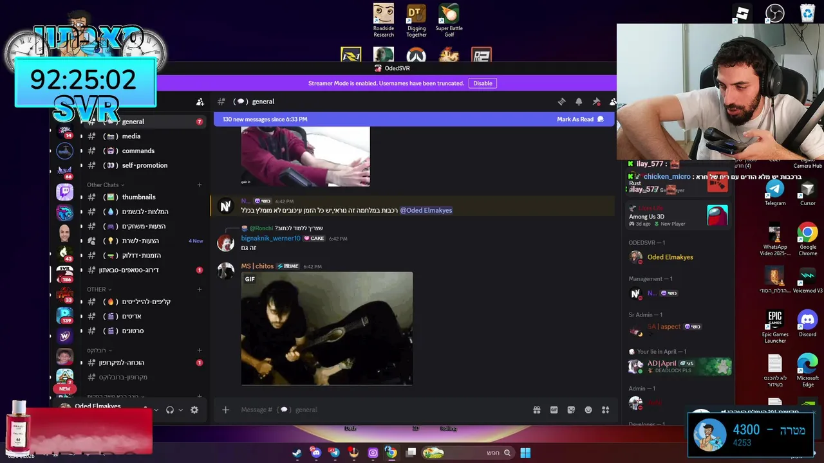Open Roadside Research desktop shortcut
This screenshot has height=463, width=824.
(384, 21)
